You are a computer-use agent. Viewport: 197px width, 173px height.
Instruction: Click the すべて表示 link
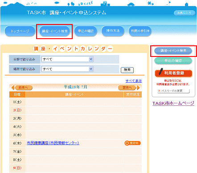click(x=134, y=81)
